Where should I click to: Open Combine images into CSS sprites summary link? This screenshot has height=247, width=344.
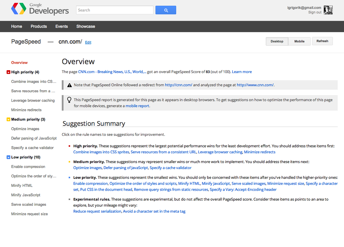pos(101,152)
